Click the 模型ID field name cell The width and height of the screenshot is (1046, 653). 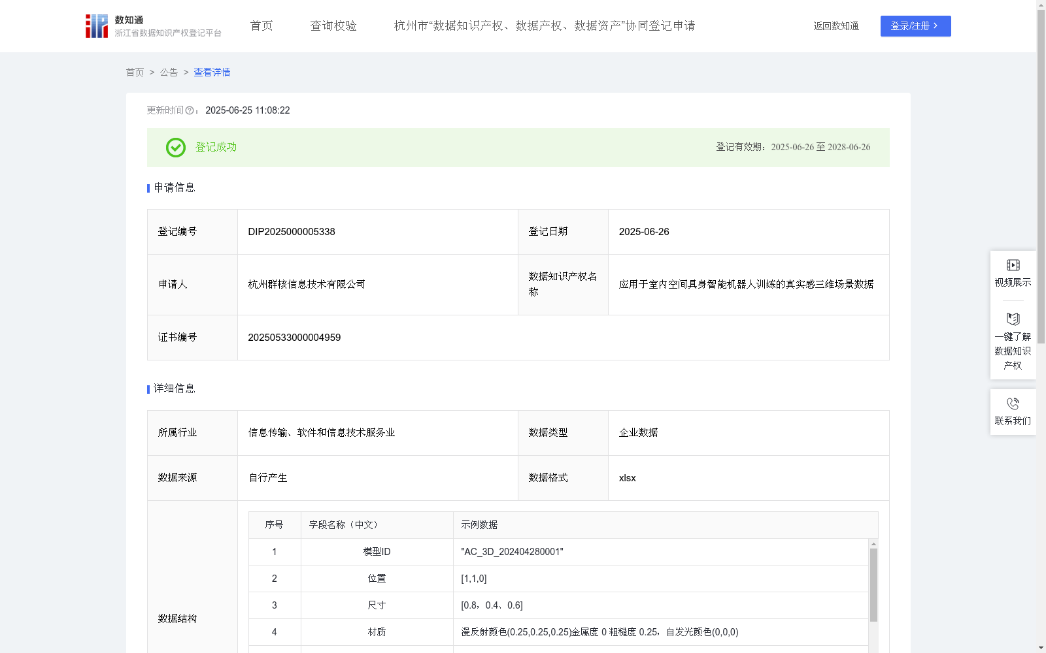(377, 552)
